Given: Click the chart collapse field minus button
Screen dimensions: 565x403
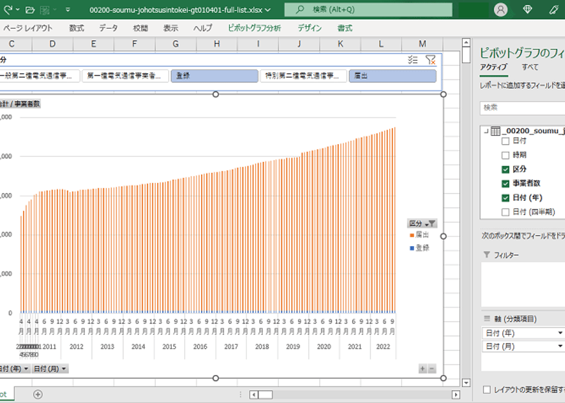Looking at the screenshot, I should 432,369.
